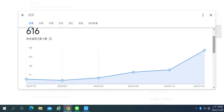Click the 616 interactions total
224x112 pixels.
click(33, 31)
